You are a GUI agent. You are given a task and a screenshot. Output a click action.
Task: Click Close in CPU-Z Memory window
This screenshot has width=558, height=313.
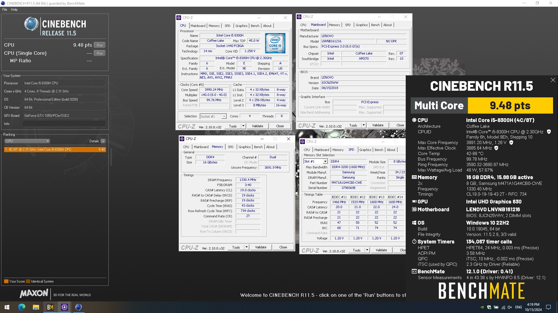283,247
